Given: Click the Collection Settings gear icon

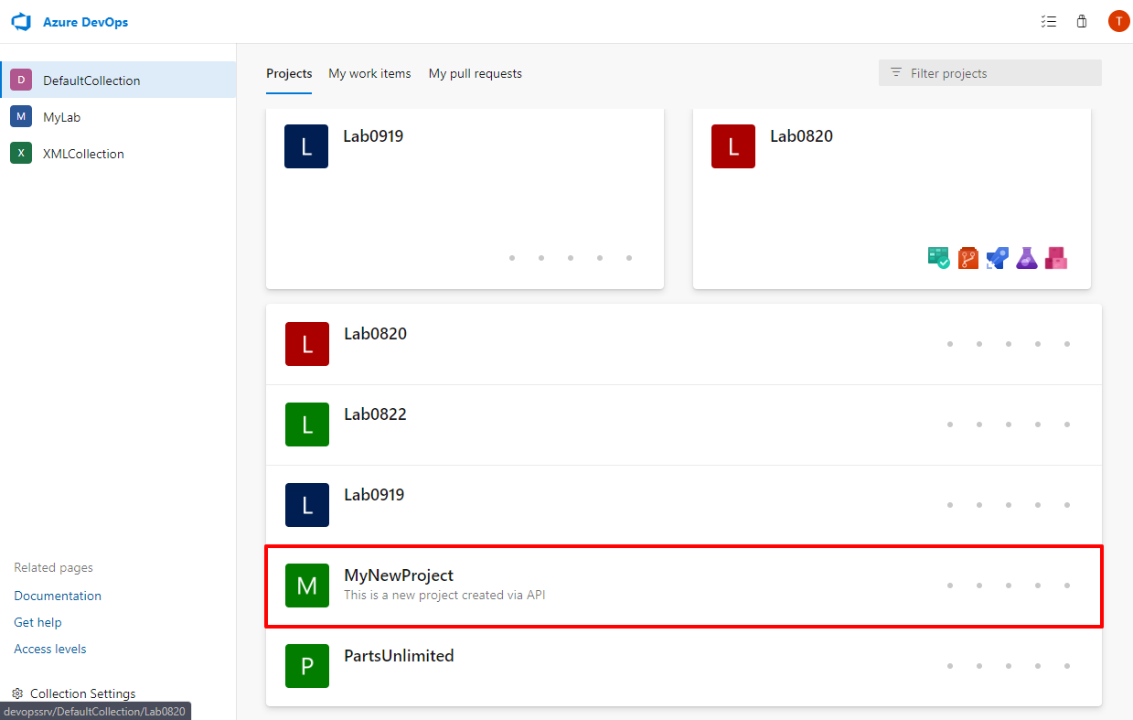Looking at the screenshot, I should tap(17, 693).
